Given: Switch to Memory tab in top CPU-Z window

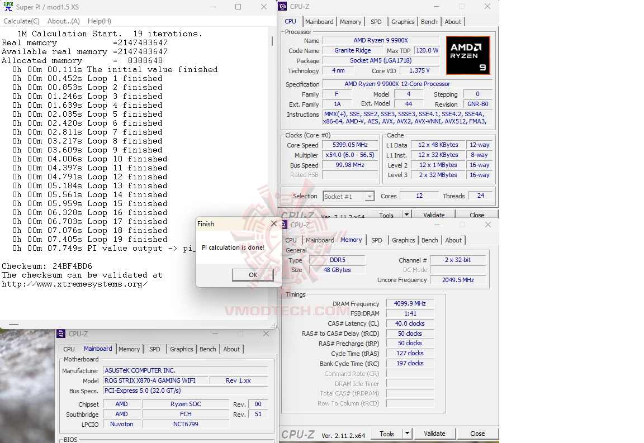Looking at the screenshot, I should tap(351, 22).
